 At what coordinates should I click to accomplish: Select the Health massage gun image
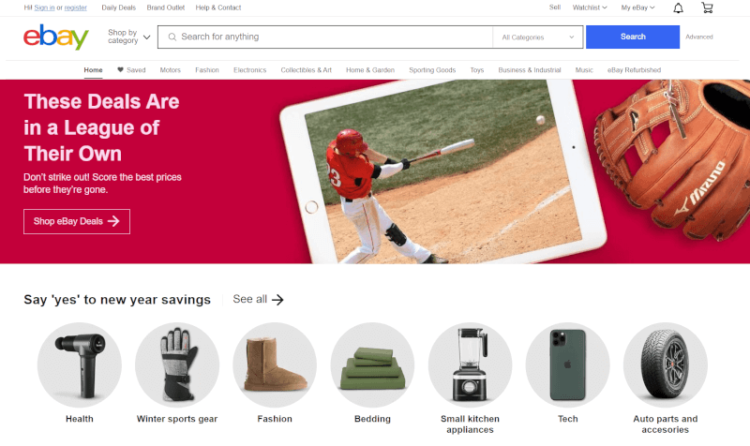[80, 364]
